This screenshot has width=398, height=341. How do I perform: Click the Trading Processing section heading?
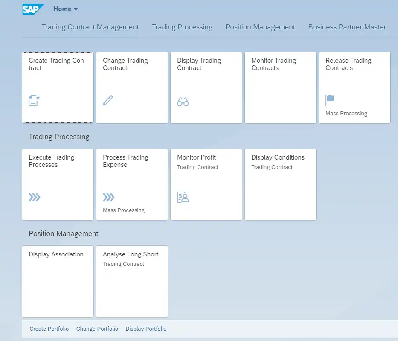59,137
